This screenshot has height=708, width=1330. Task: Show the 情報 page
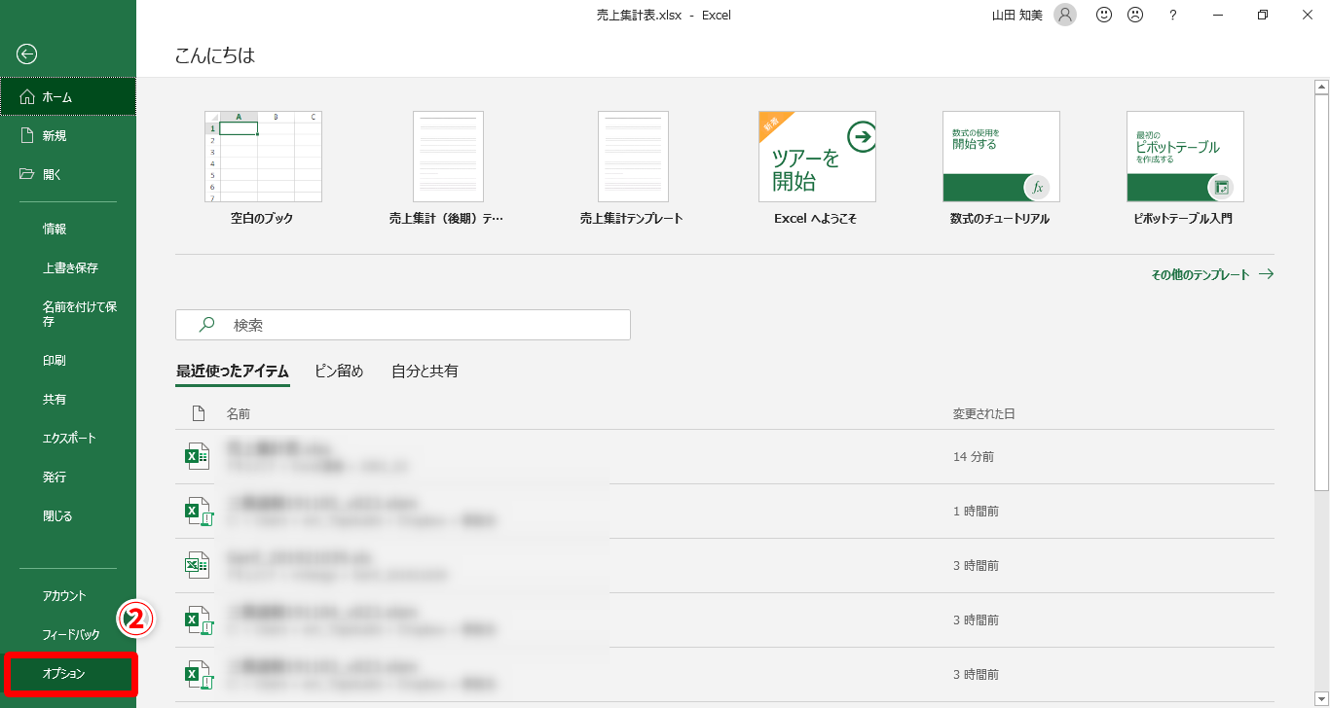[68, 230]
